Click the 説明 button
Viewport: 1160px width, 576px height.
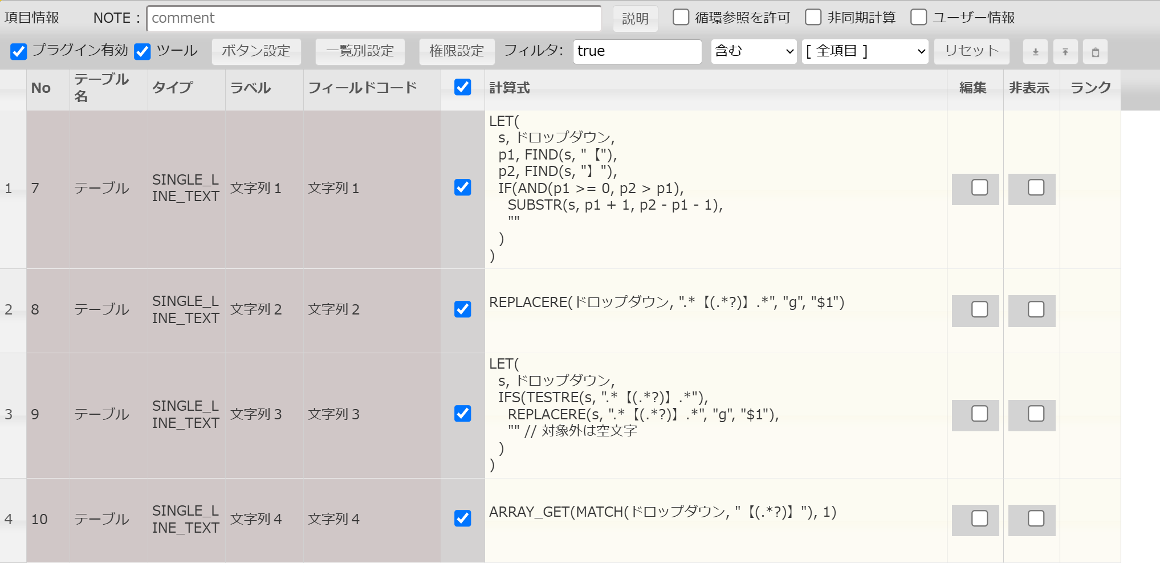[x=635, y=19]
